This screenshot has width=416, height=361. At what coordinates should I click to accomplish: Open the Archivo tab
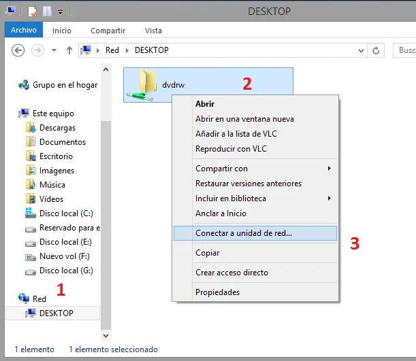(x=24, y=30)
